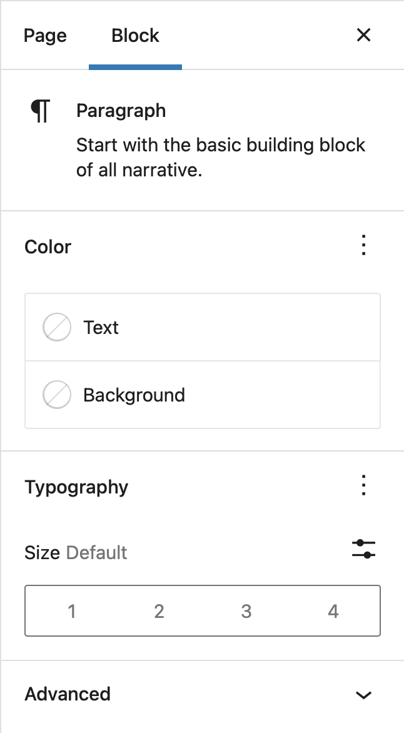Set font size to option 4
Screen dimensions: 404x733
333,611
